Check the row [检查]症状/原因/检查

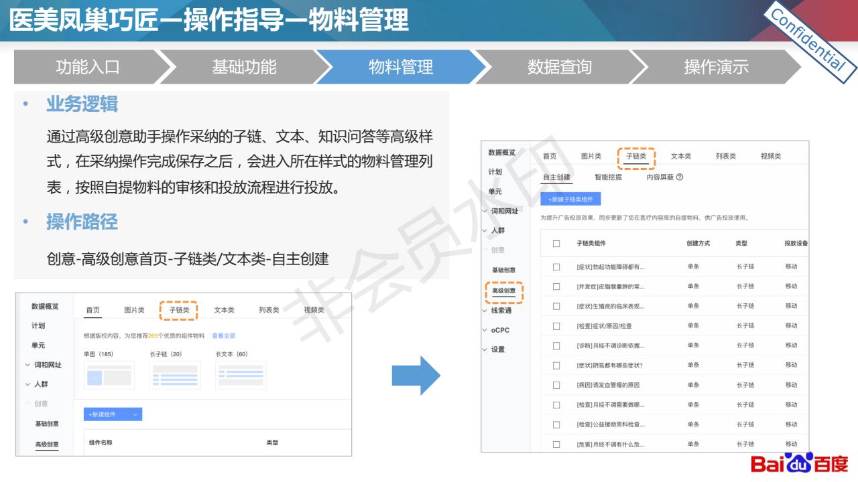pos(556,326)
